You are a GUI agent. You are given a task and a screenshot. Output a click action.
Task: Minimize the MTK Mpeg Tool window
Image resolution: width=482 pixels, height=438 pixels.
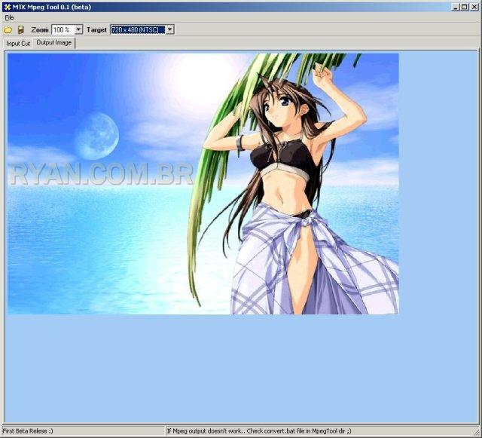(x=456, y=6)
